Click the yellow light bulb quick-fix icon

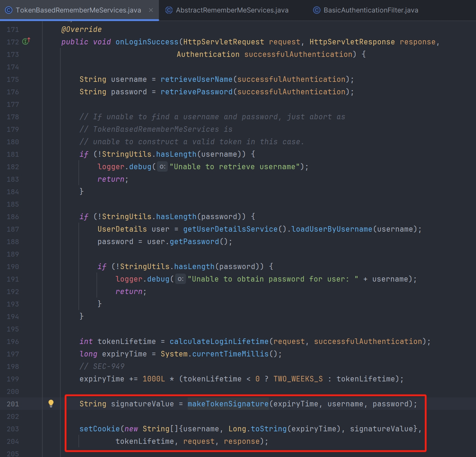pos(51,403)
